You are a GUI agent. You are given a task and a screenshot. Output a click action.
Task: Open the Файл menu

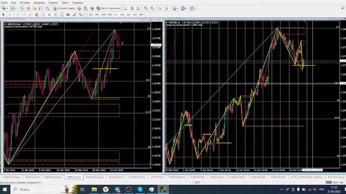pos(4,3)
